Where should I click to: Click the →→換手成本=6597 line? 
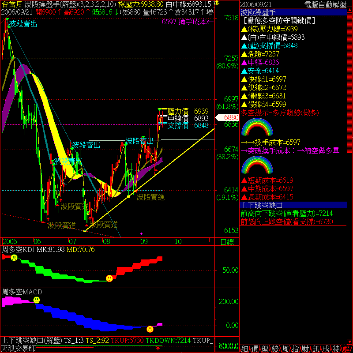(x=270, y=142)
